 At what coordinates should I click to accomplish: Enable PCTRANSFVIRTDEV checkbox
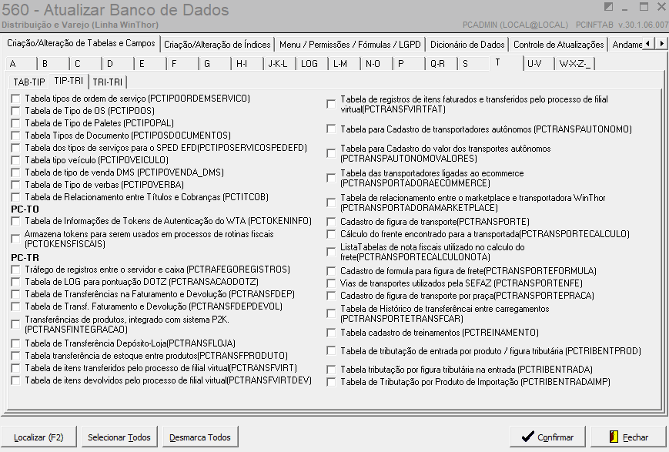tap(16, 380)
